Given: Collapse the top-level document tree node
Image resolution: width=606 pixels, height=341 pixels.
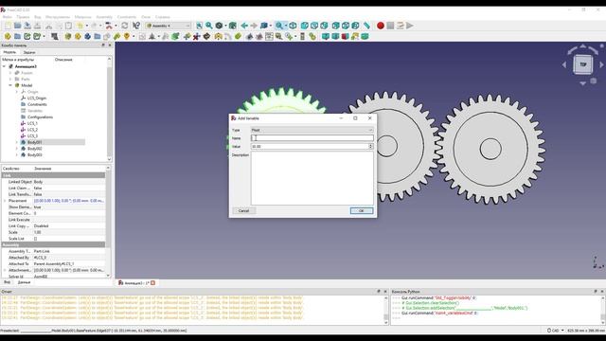Looking at the screenshot, I should point(4,66).
